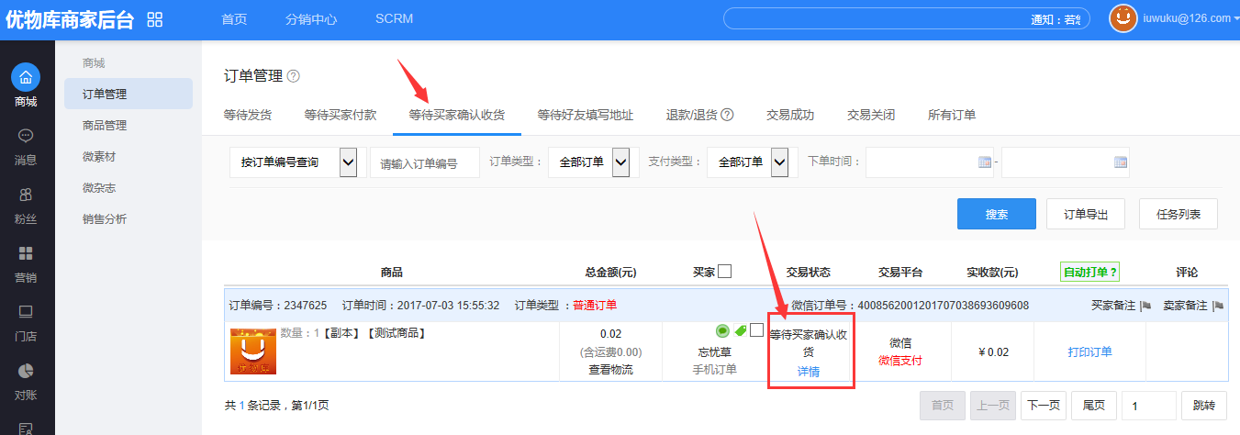Click the 商城 home icon in sidebar
The width and height of the screenshot is (1240, 435).
[x=26, y=76]
